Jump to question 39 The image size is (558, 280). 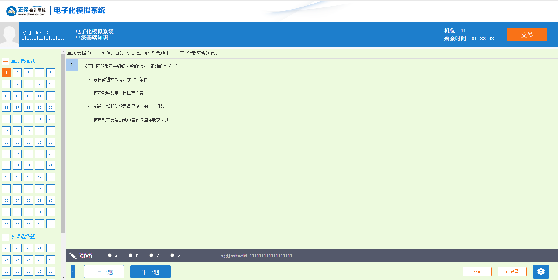pyautogui.click(x=39, y=154)
